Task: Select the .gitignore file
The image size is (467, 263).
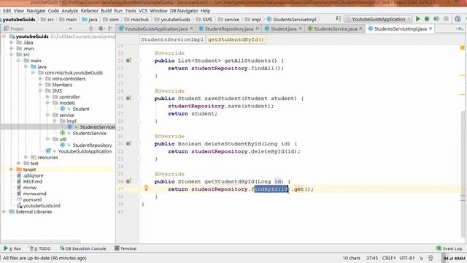Action: tap(33, 175)
